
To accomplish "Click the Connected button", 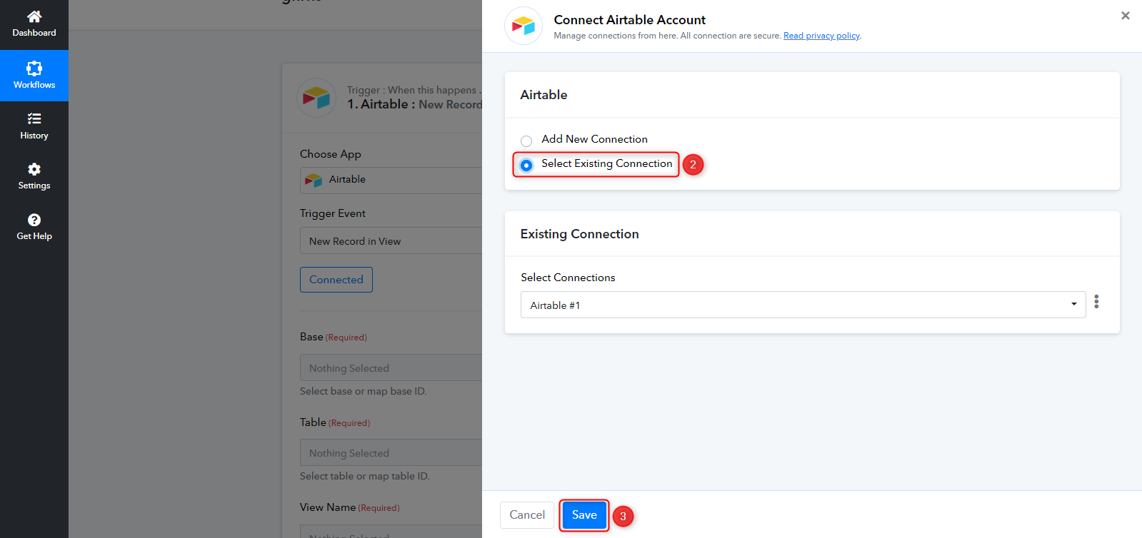I will tap(336, 280).
